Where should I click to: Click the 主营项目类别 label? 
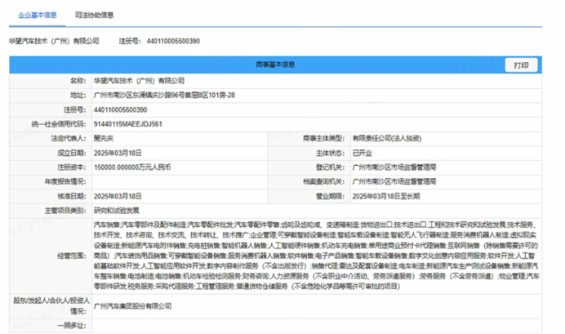pos(65,211)
